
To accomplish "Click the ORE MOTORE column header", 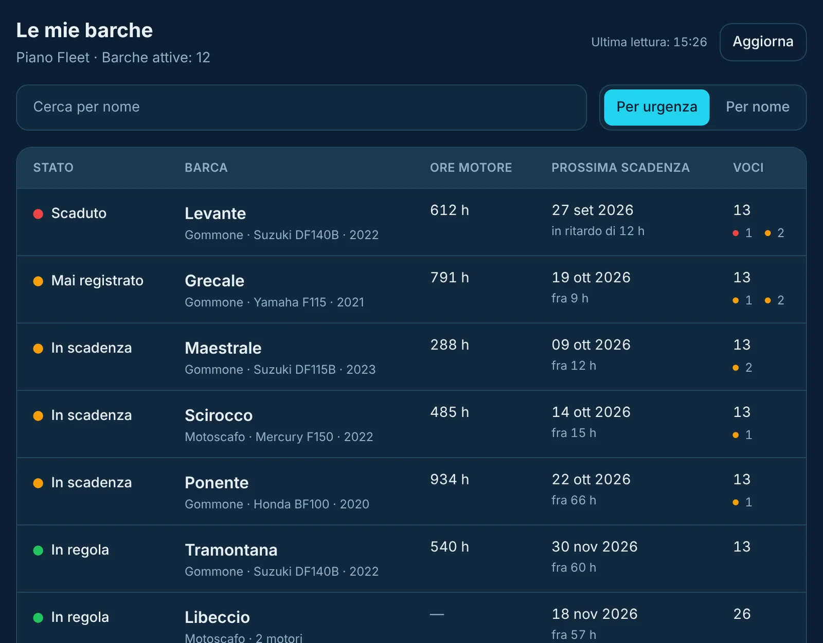I will tap(471, 167).
